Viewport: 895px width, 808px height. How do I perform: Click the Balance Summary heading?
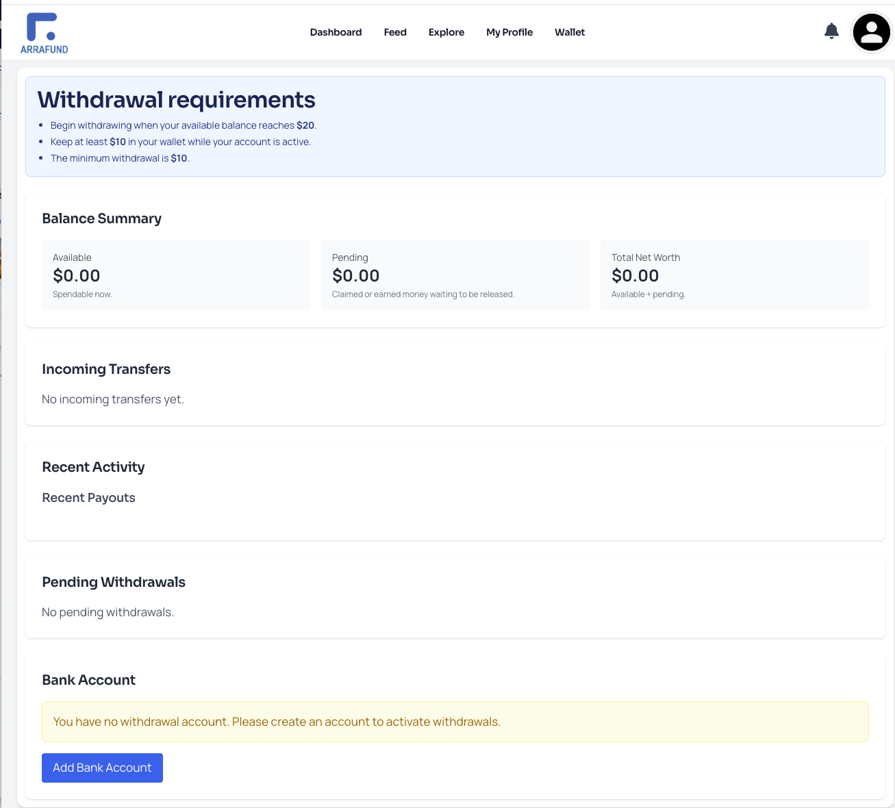point(102,218)
